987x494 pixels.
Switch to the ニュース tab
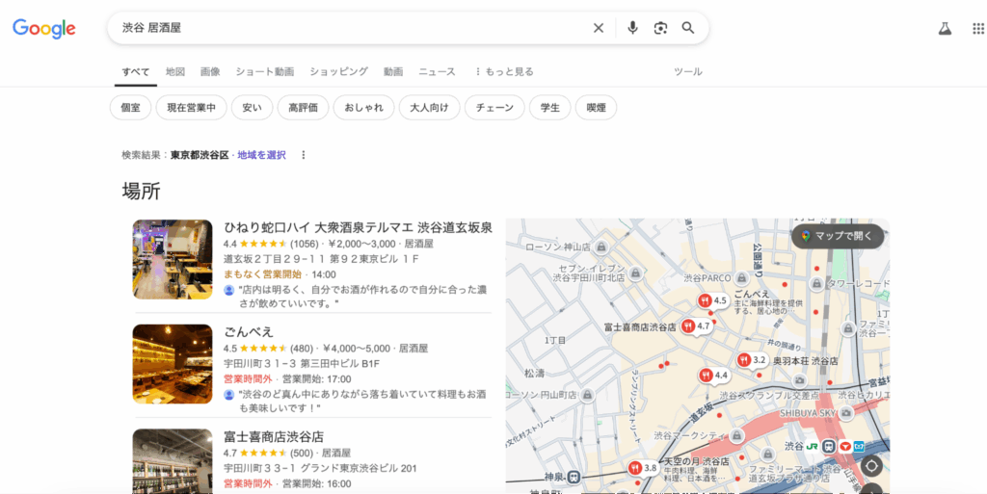[x=437, y=71]
